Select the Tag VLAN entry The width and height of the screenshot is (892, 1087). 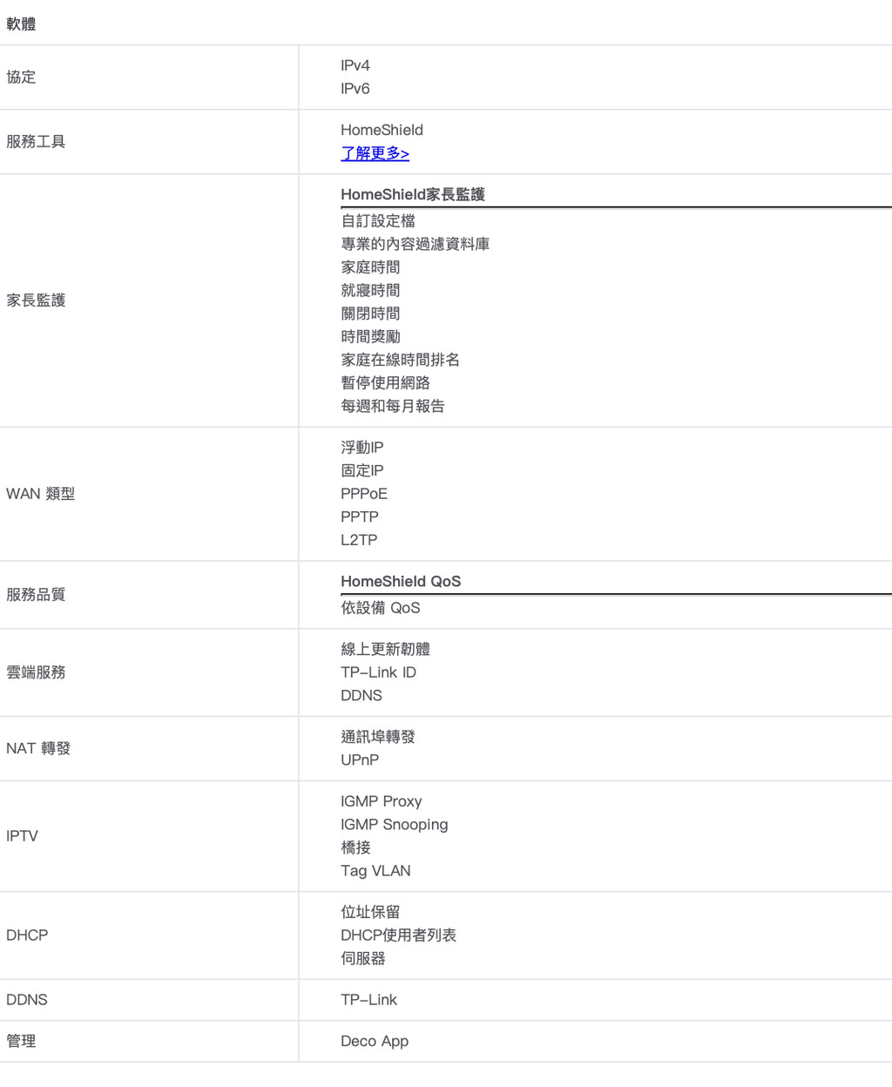(375, 871)
